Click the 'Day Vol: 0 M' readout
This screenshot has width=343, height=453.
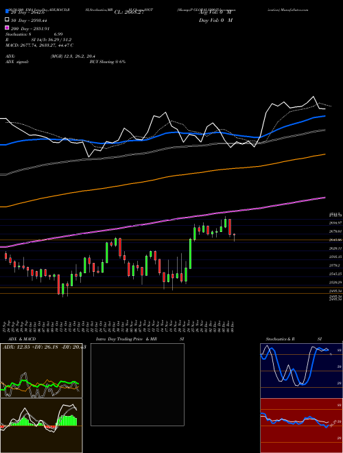click(x=215, y=20)
